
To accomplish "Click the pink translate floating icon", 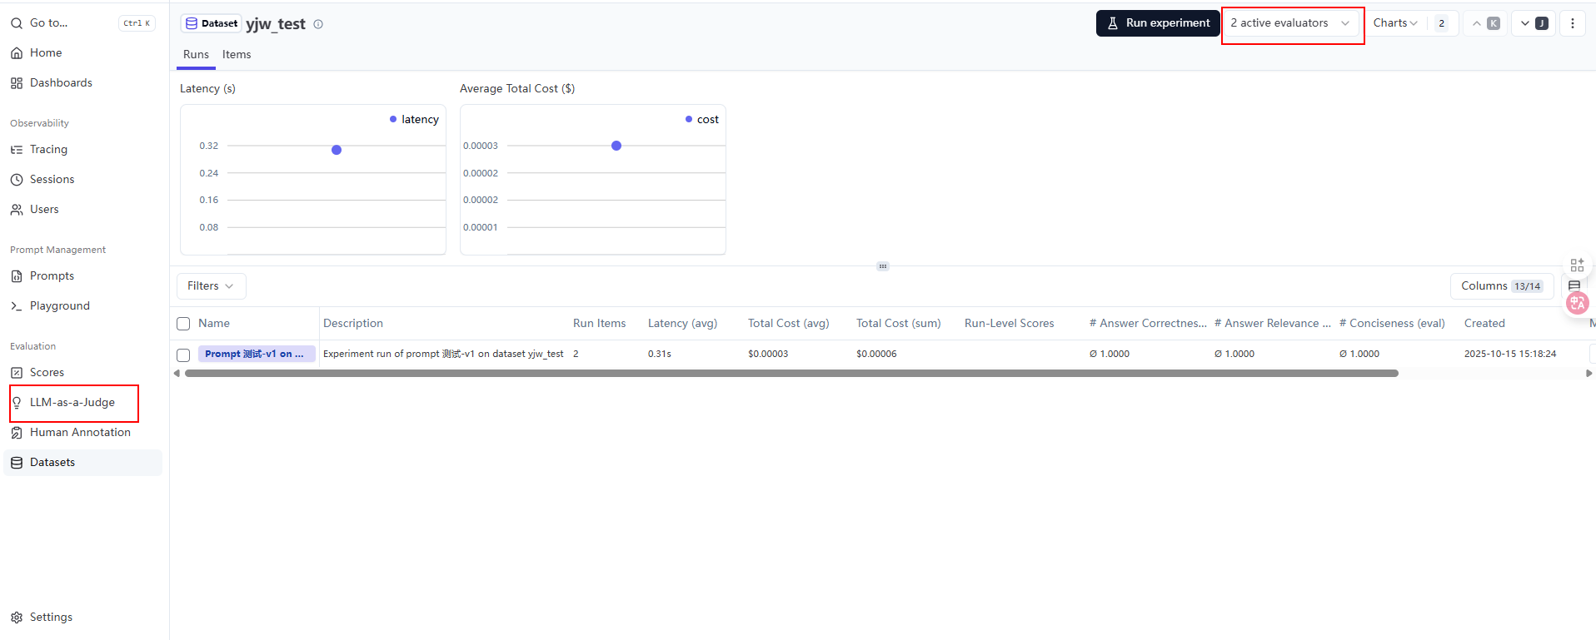I will (1577, 303).
